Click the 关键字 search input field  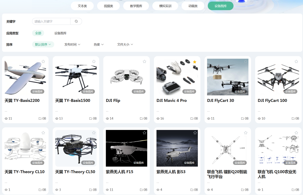click(x=52, y=21)
